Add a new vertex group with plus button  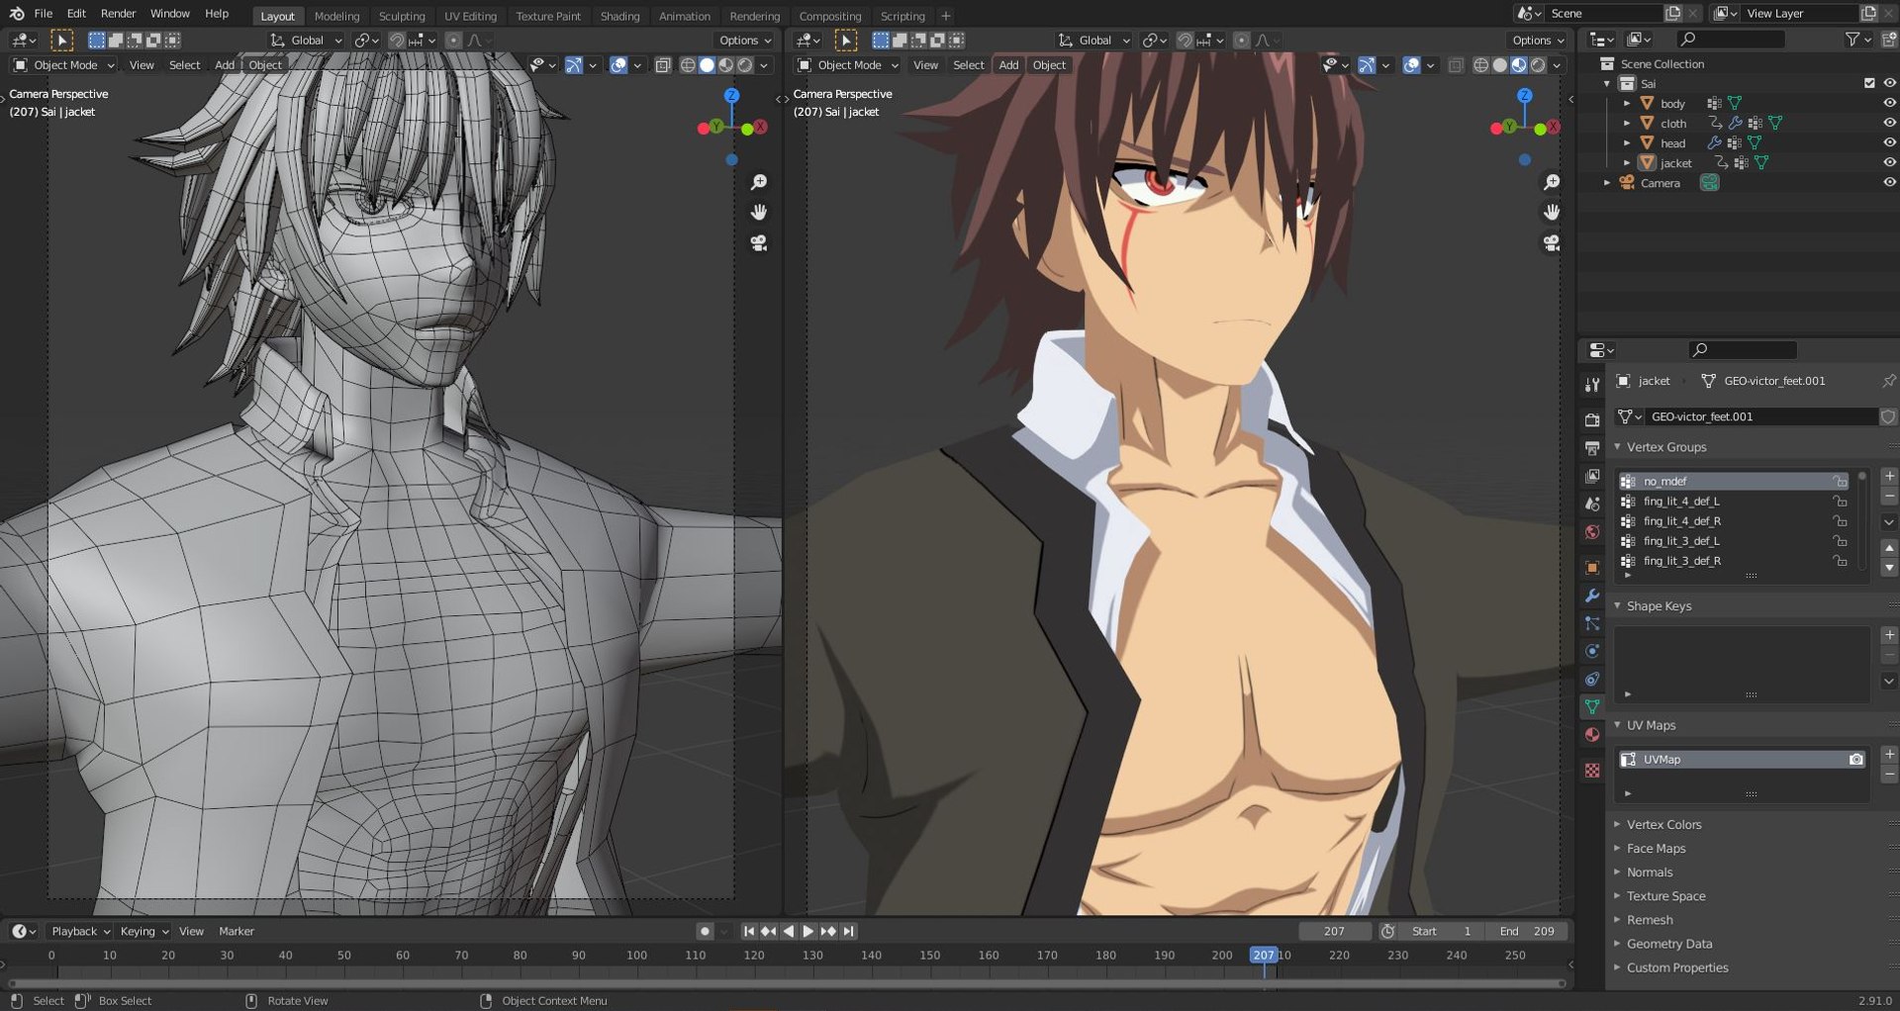[x=1889, y=476]
